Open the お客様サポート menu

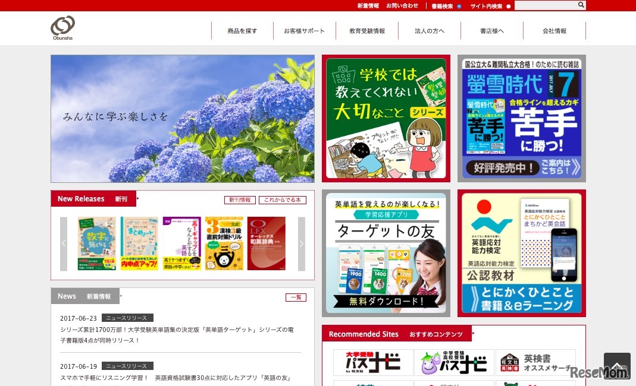click(304, 31)
